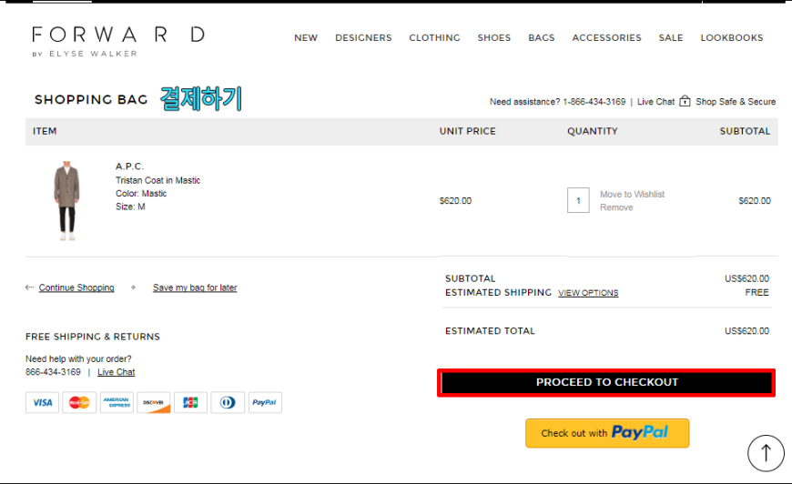Check out with PayPal
792x484 pixels.
coord(607,433)
